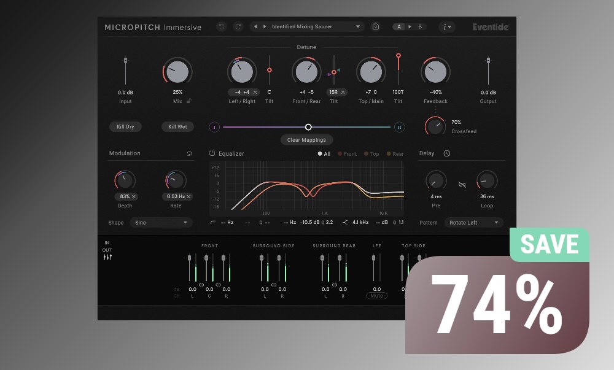This screenshot has width=614, height=370.
Task: Toggle the Delay tempo sync clock icon
Action: pyautogui.click(x=447, y=153)
